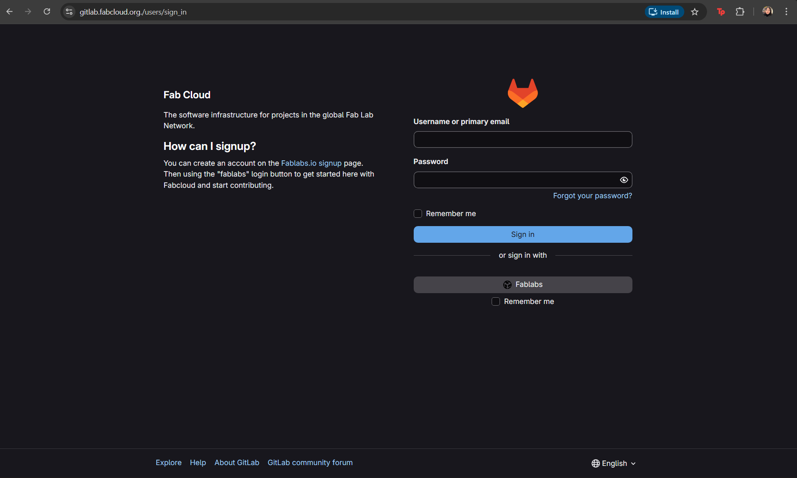The width and height of the screenshot is (797, 478).
Task: Bookmark the page using the star icon
Action: (695, 12)
